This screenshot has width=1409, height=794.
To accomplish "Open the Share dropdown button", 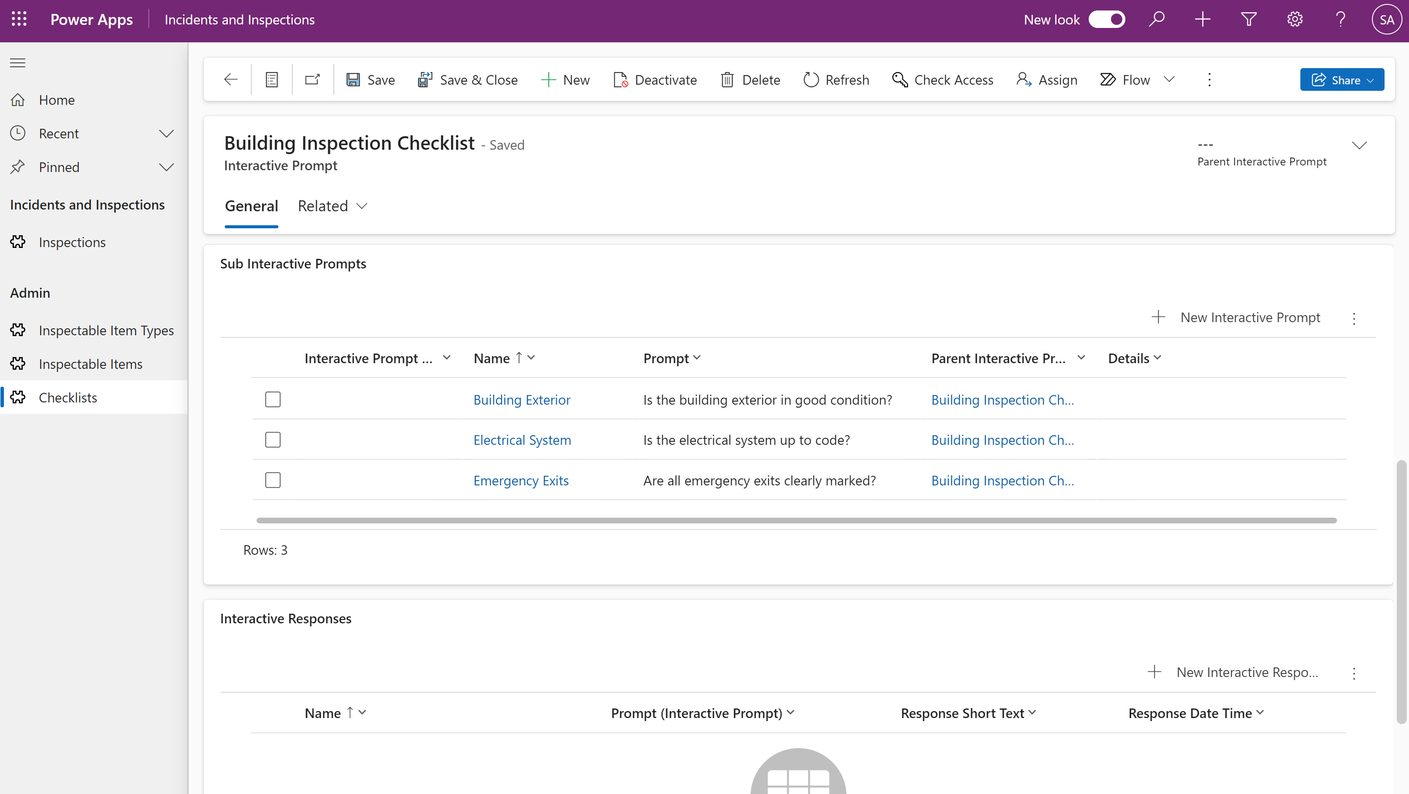I will pos(1342,80).
